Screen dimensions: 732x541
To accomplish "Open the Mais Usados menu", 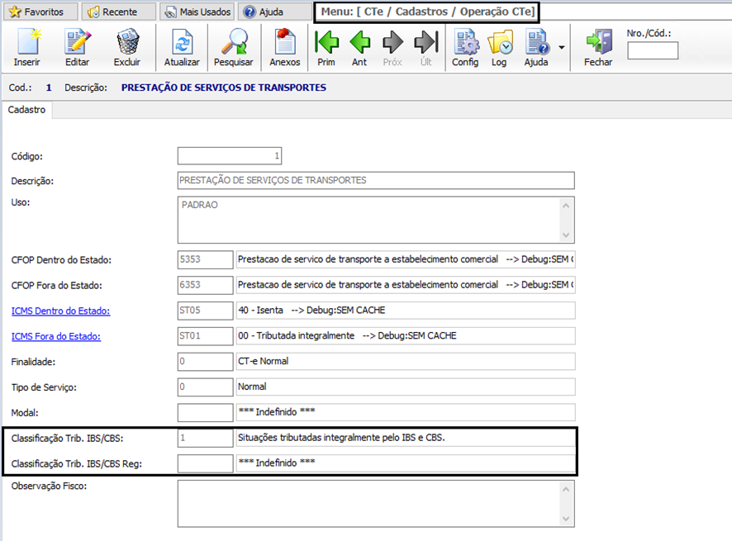I will [198, 12].
